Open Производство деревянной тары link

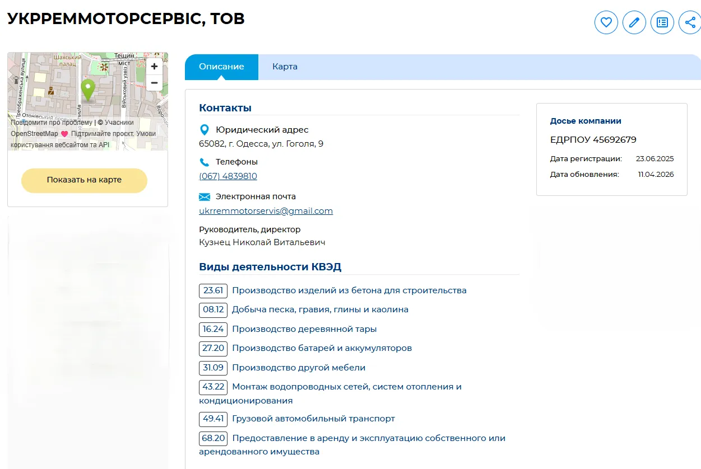click(x=304, y=329)
